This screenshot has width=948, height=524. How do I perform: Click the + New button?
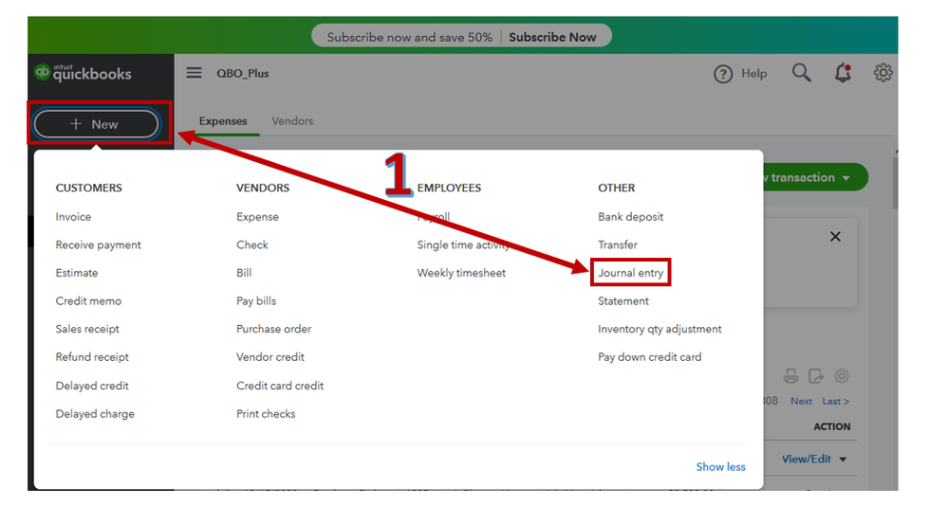[x=97, y=124]
